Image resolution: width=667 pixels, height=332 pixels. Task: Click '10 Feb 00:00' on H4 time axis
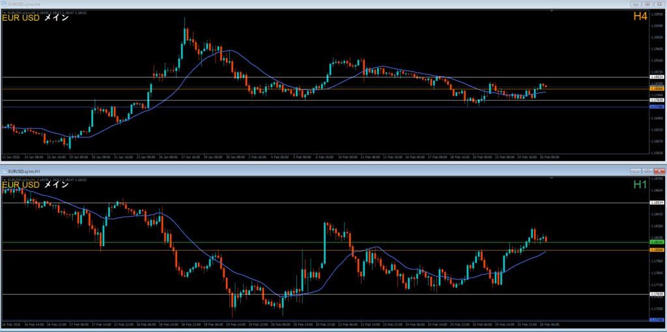pyautogui.click(x=348, y=157)
